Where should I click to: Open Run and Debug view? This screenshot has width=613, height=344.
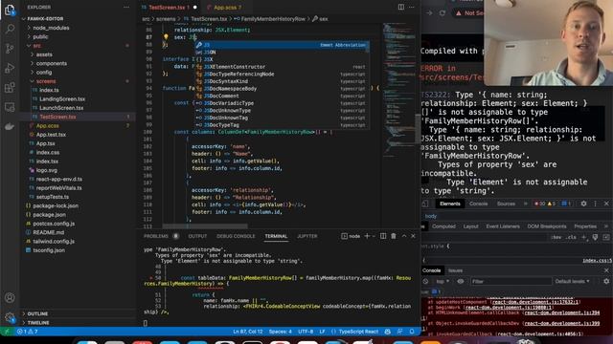tap(10, 68)
